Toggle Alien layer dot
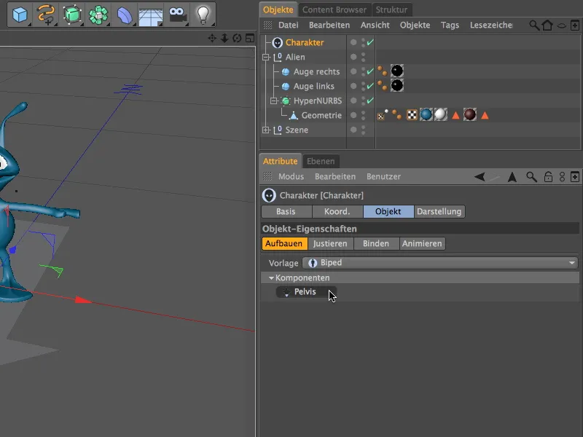This screenshot has height=437, width=583. tap(353, 57)
